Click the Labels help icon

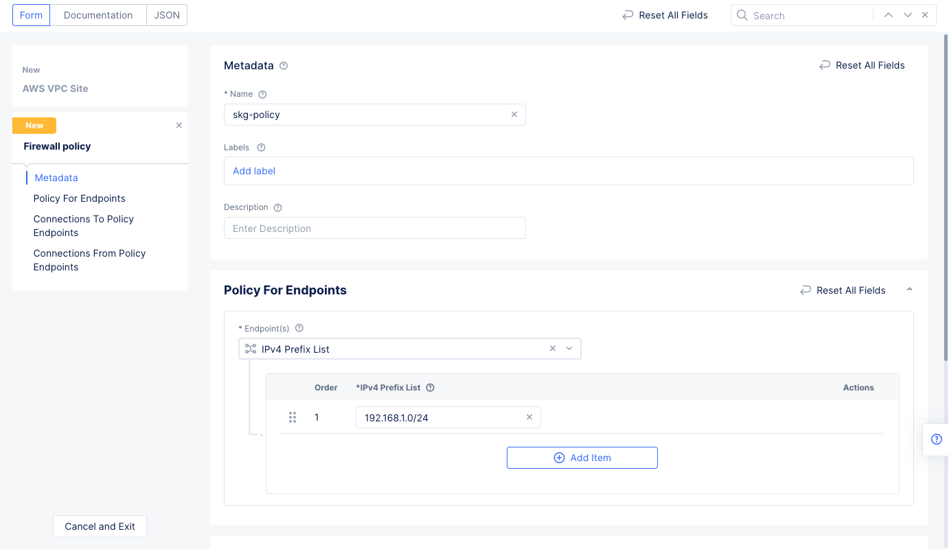(x=261, y=148)
